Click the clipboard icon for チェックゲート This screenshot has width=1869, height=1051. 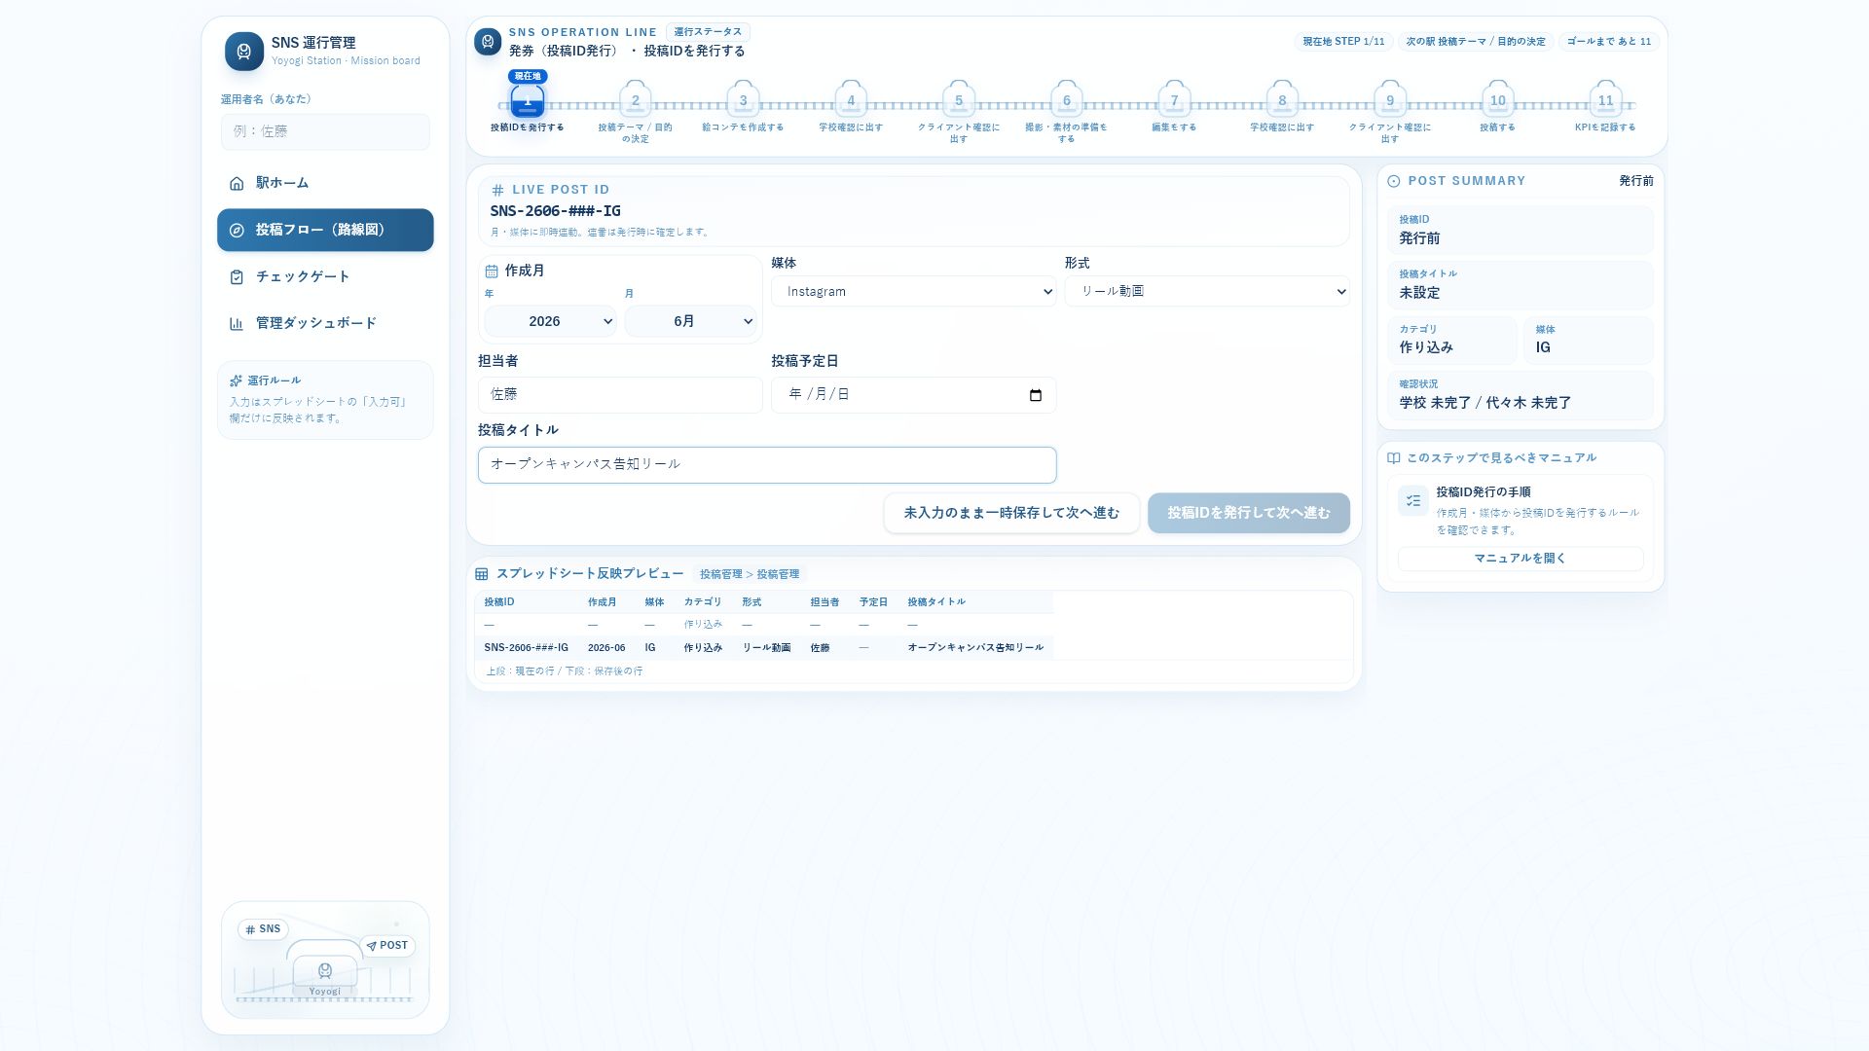click(237, 276)
